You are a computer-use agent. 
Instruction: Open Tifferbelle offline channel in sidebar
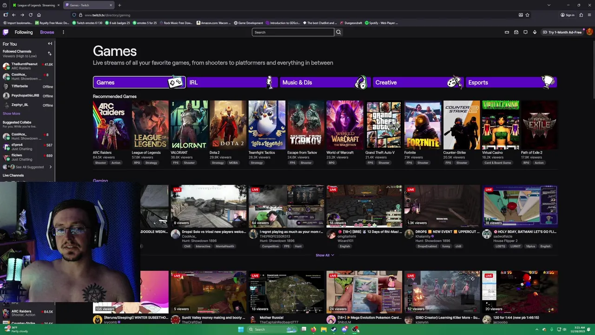(x=27, y=87)
